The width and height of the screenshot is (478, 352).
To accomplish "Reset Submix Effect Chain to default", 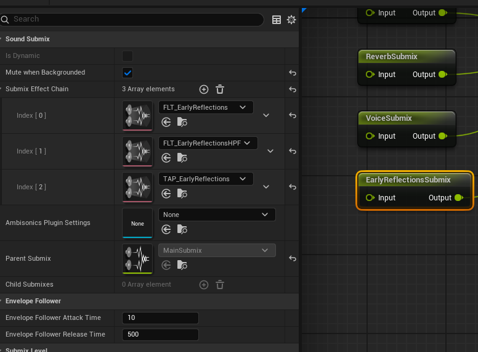I will [293, 89].
